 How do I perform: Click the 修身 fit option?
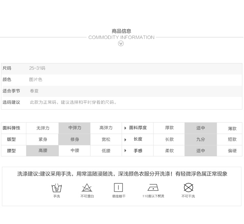pyautogui.click(x=75, y=139)
